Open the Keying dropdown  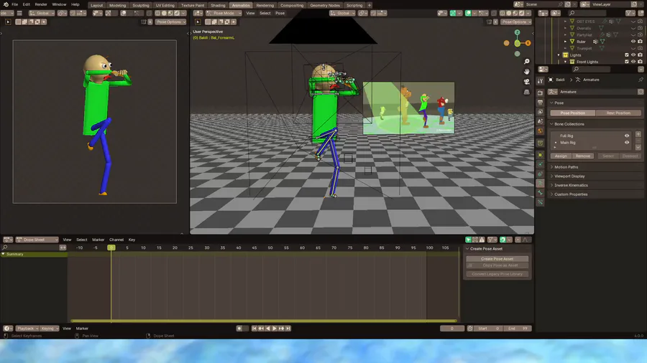(49, 329)
